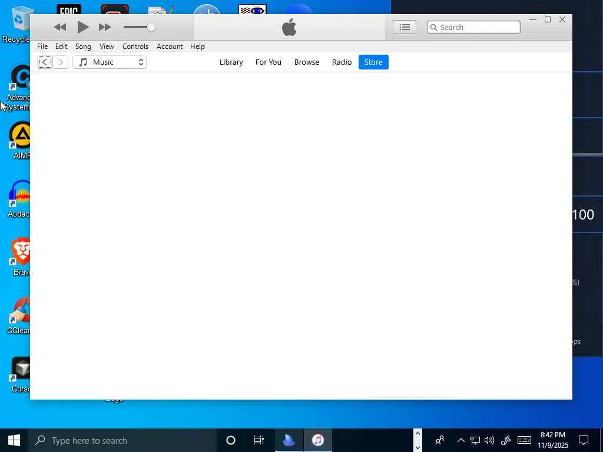Click the magnifier icon in Search field
603x452 pixels.
(x=434, y=27)
